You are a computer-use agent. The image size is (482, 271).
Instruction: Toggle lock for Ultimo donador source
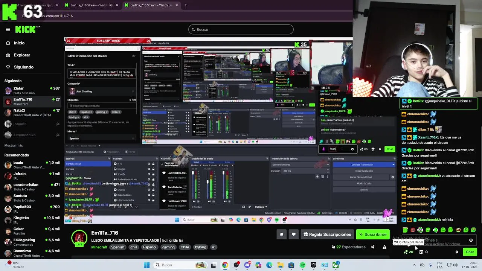153,200
